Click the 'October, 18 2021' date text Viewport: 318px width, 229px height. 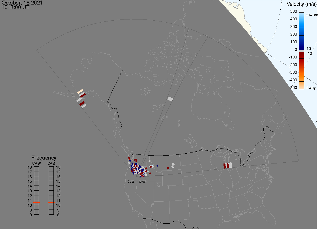22,3
